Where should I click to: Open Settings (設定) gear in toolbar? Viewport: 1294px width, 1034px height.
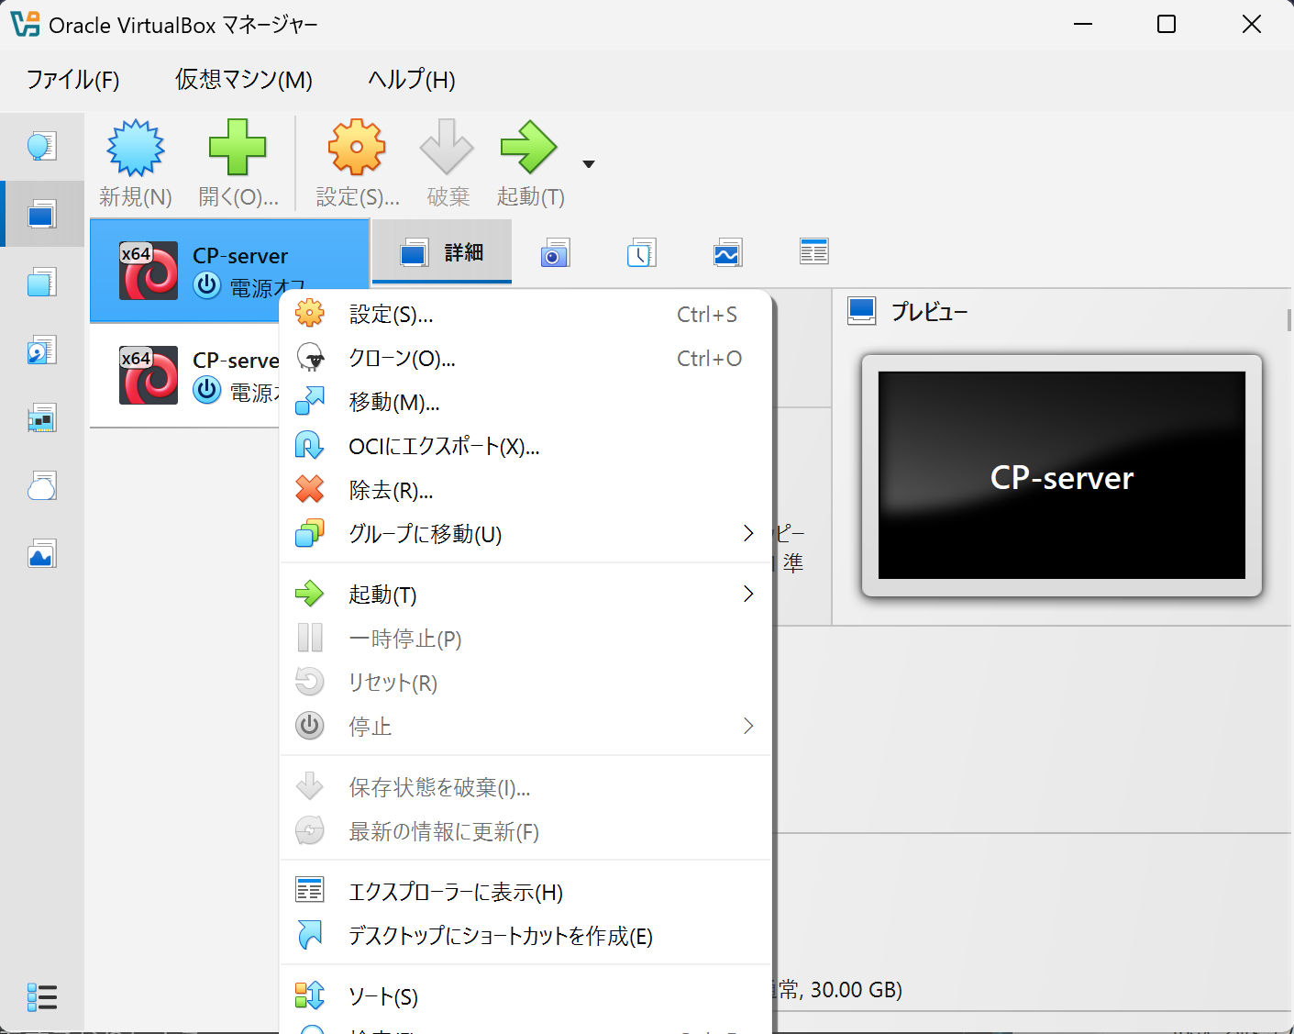357,148
